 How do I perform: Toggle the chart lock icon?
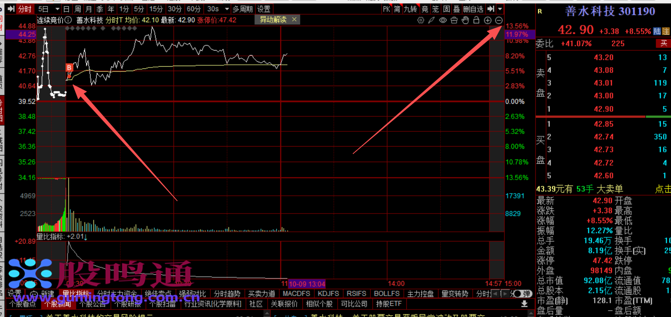tap(476, 20)
